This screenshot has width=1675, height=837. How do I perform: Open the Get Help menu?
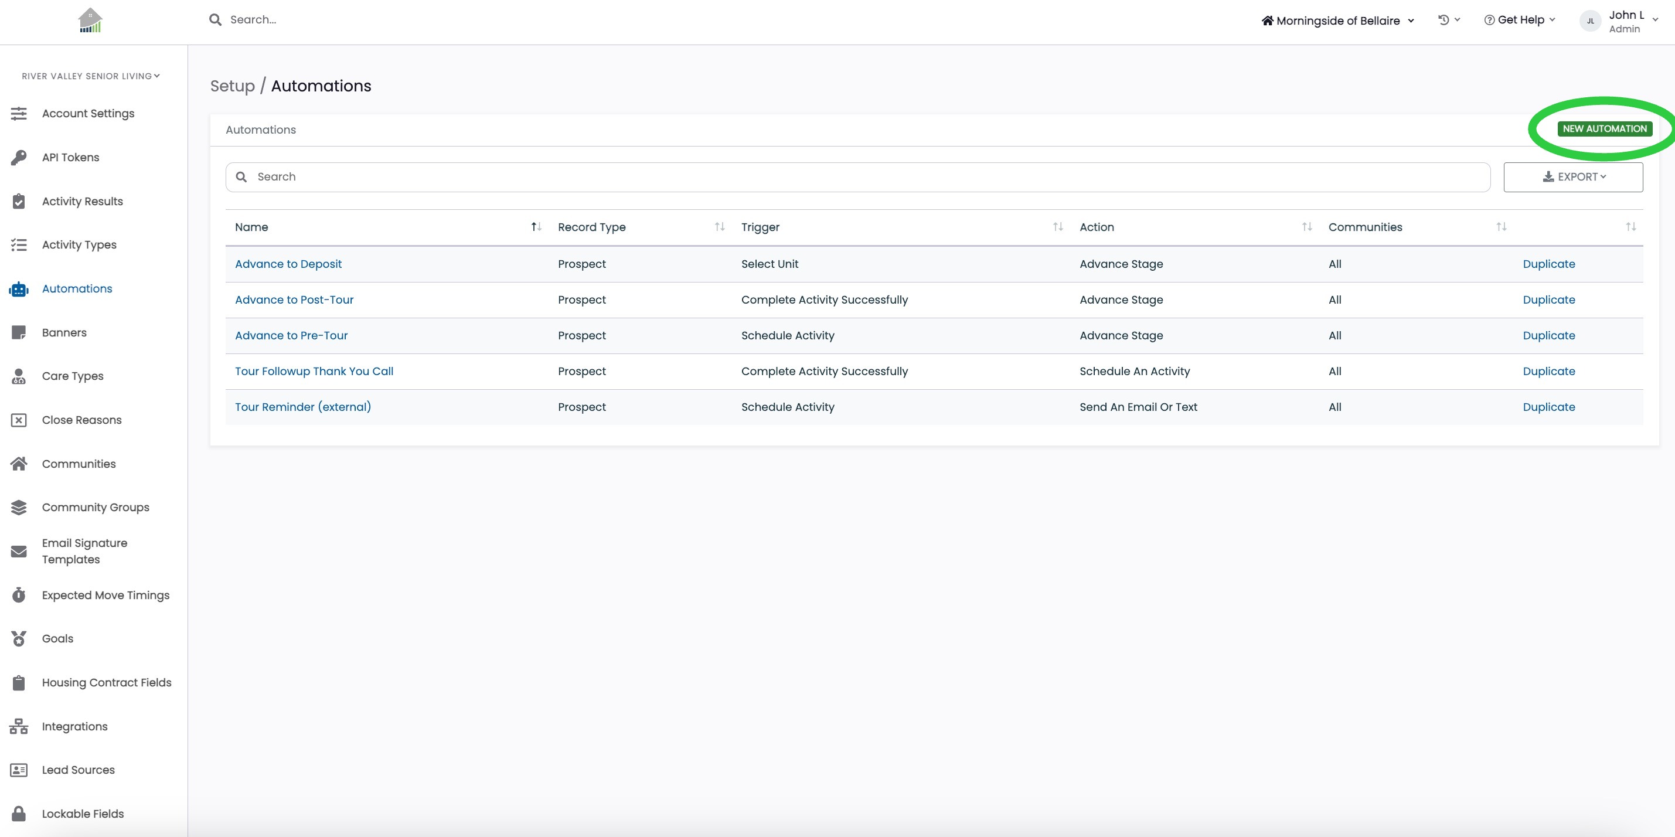point(1520,20)
